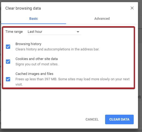Screen dimensions: 142x132
Task: Open the Advanced tab
Action: pyautogui.click(x=102, y=18)
